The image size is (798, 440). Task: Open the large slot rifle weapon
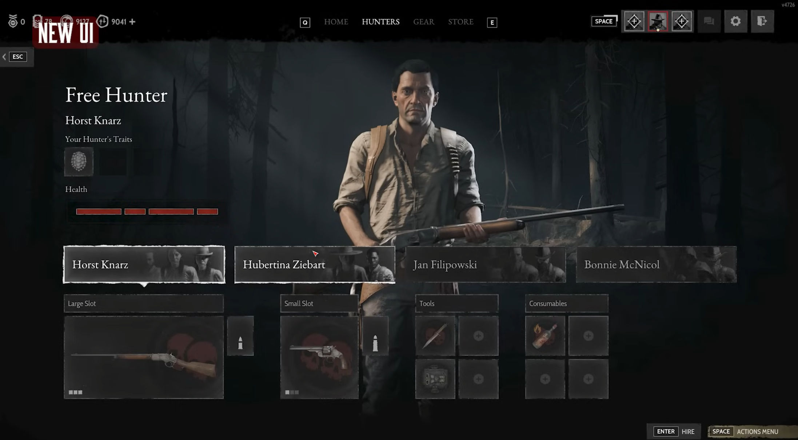pyautogui.click(x=144, y=357)
